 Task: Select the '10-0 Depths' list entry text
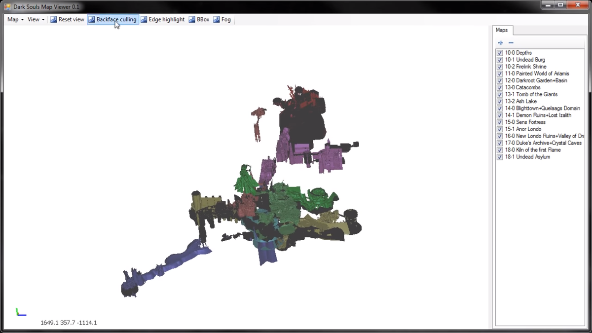click(x=518, y=53)
